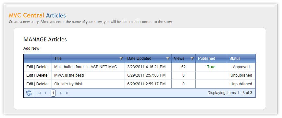Click title 'MVC, is the best!'

[69, 75]
